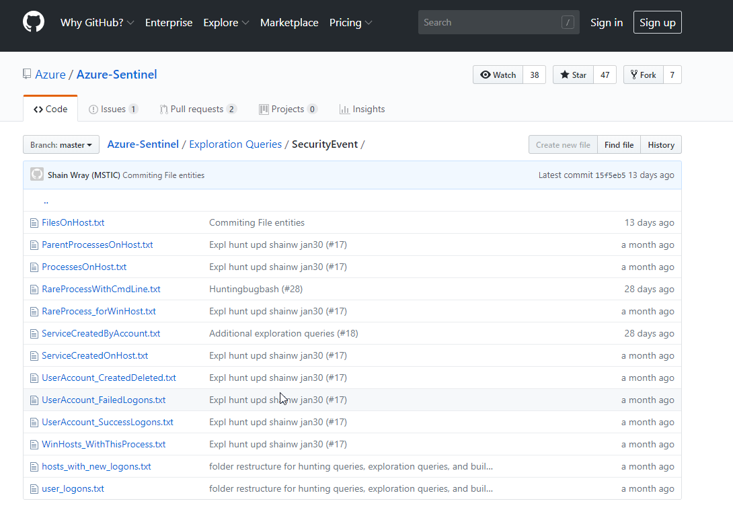The height and width of the screenshot is (530, 733).
Task: Switch to the Issues tab
Action: coord(113,109)
